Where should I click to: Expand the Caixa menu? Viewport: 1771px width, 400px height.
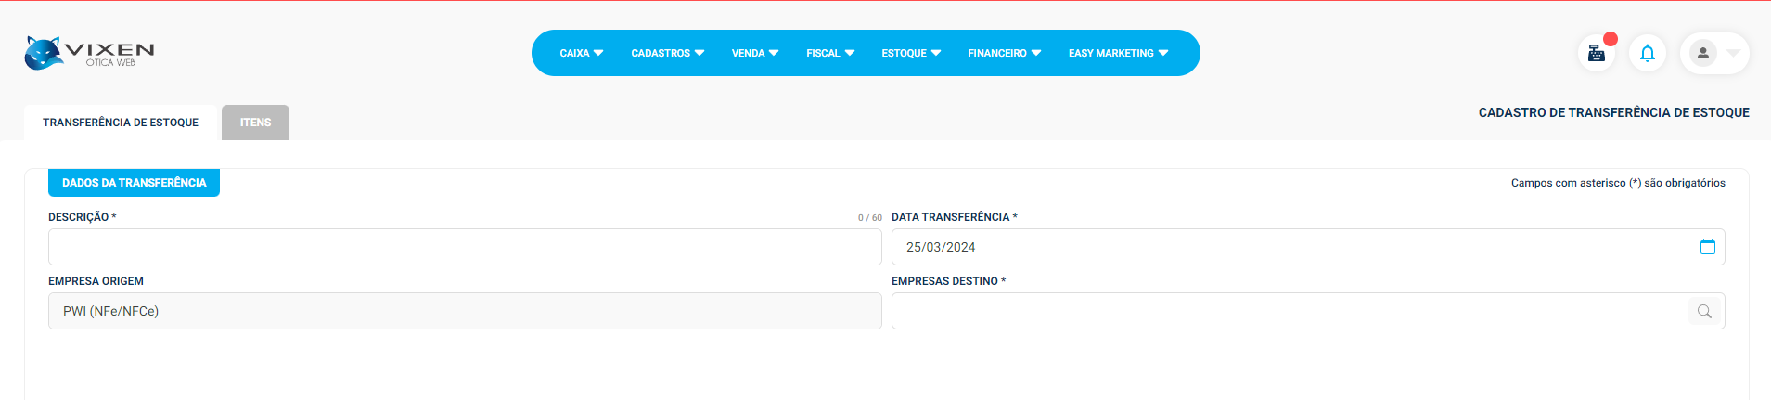tap(581, 53)
